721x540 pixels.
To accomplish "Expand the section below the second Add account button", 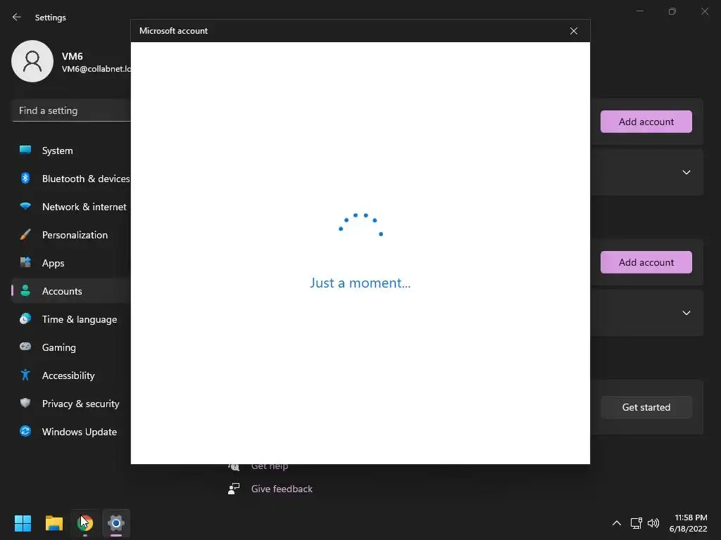I will pyautogui.click(x=686, y=313).
